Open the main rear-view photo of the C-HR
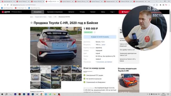The height and width of the screenshot is (96, 171). 56,46
